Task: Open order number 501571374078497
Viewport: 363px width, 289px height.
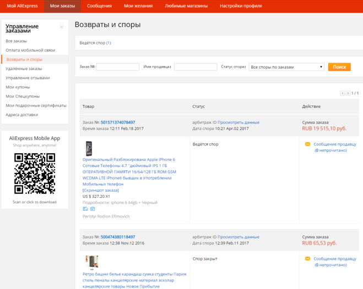Action: (118, 123)
